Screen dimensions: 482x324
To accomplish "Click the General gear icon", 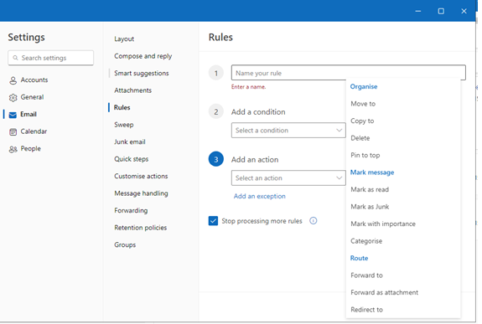I will tap(13, 98).
